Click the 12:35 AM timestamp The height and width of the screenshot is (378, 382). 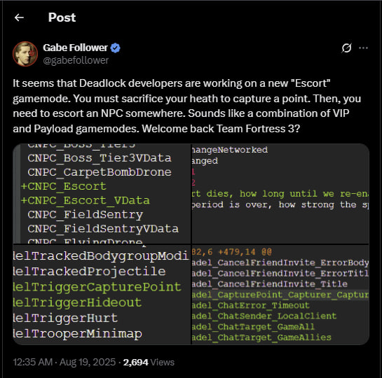point(33,362)
